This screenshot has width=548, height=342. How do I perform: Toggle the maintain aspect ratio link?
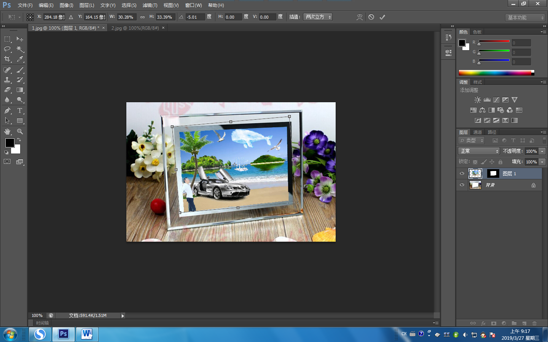(142, 17)
